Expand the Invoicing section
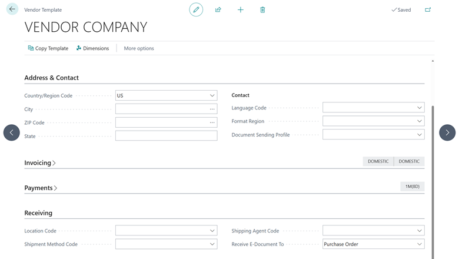Screen dimensions: 459x259 pyautogui.click(x=40, y=163)
